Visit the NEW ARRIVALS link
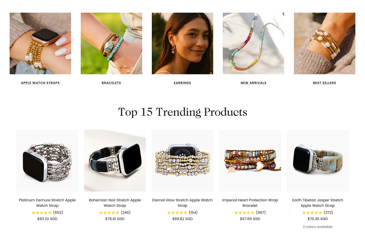 click(x=254, y=83)
